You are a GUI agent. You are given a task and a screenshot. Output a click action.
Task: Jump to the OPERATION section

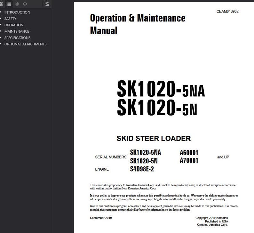pos(14,25)
